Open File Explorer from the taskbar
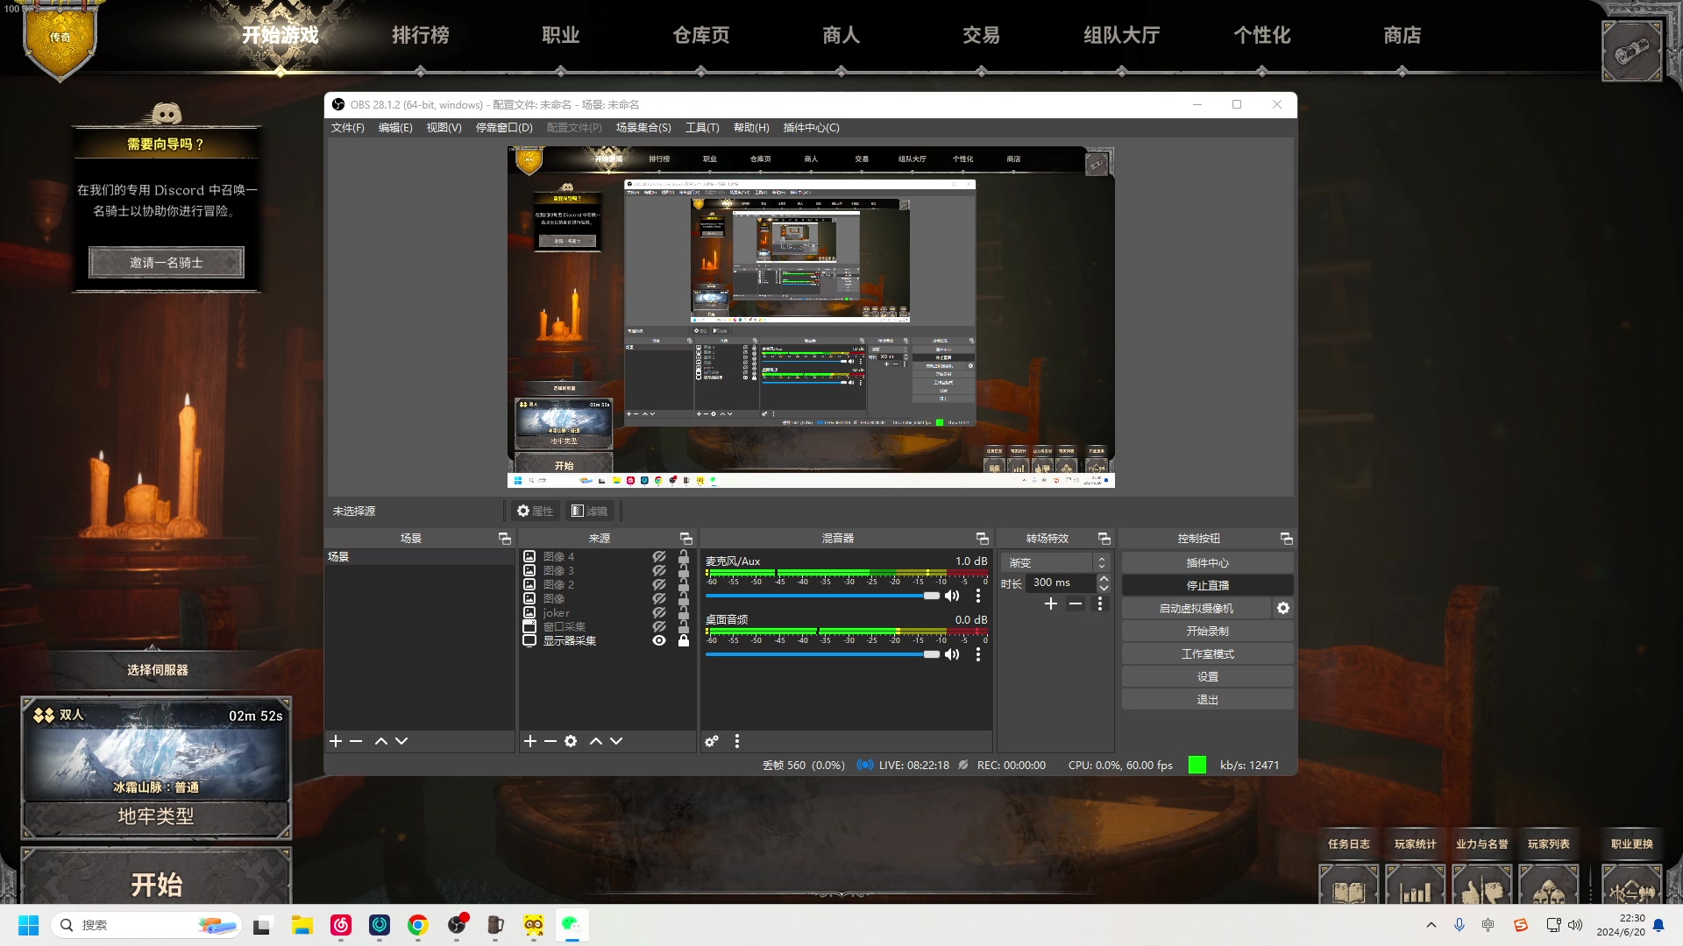The height and width of the screenshot is (946, 1683). [302, 925]
